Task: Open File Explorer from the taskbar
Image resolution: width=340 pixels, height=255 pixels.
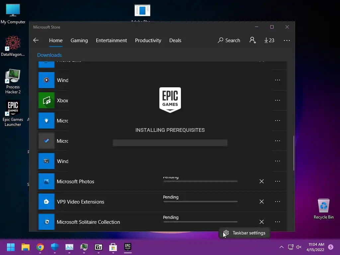Action: coord(25,247)
